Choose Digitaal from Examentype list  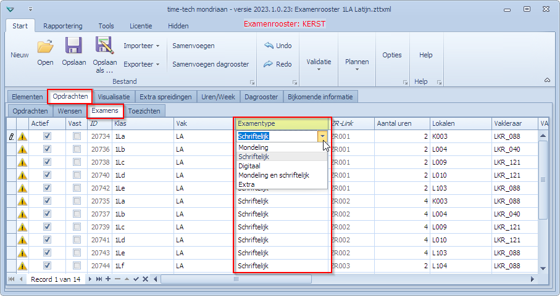click(x=282, y=166)
